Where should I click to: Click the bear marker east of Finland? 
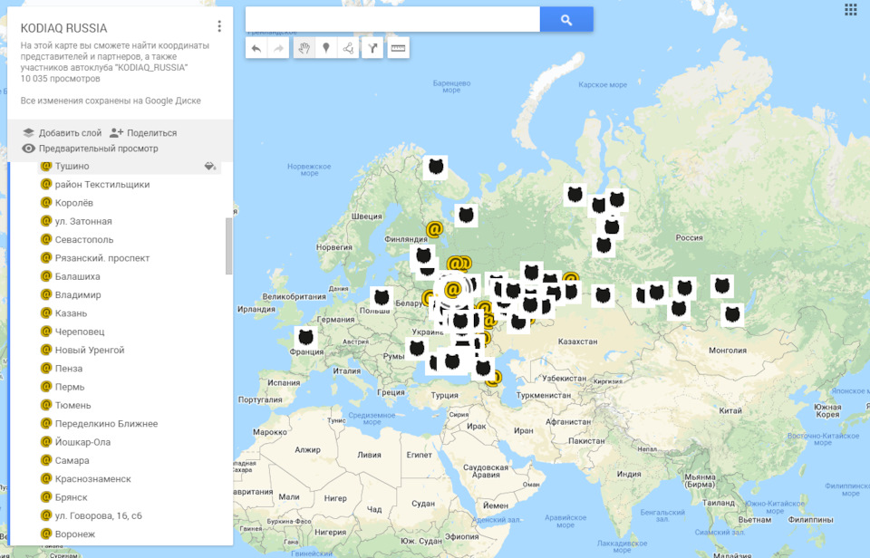[466, 215]
